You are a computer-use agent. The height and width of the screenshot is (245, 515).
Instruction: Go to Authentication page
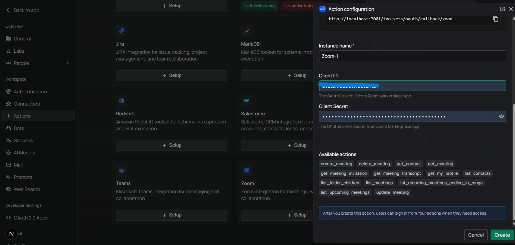30,91
